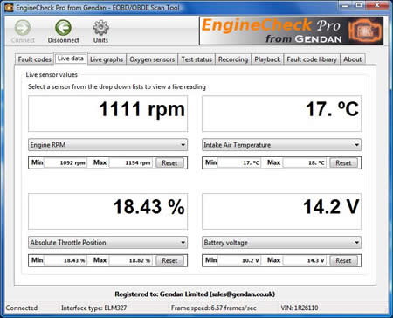Expand the Engine RPM sensor dropdown
393x318 pixels.
[107, 145]
